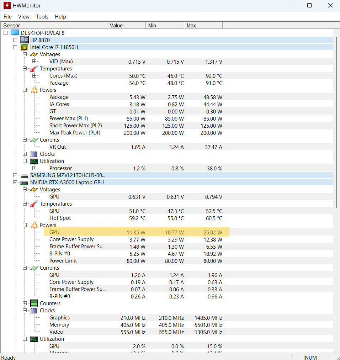The height and width of the screenshot is (360, 340).
Task: Collapse the GPU Clocks section
Action: coord(25,311)
